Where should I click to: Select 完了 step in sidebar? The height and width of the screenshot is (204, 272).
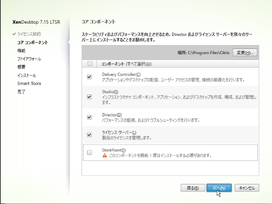tap(21, 91)
